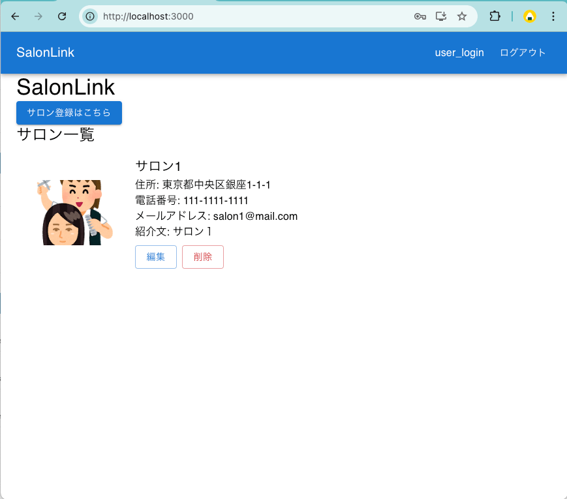The height and width of the screenshot is (499, 567).
Task: Click the email salon1@mail.com
Action: (255, 217)
